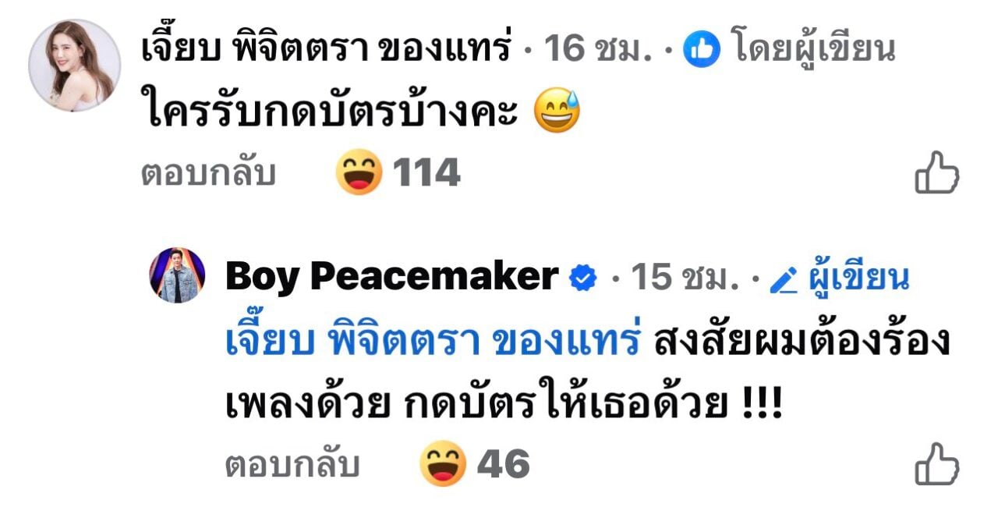
Task: Open the 16 ชม. timestamp
Action: click(x=596, y=51)
